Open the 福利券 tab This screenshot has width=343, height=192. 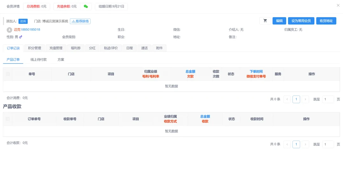point(76,48)
